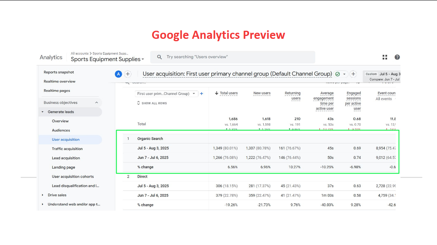Collapse the Generate leads tree item
437x245 pixels.
tap(43, 112)
